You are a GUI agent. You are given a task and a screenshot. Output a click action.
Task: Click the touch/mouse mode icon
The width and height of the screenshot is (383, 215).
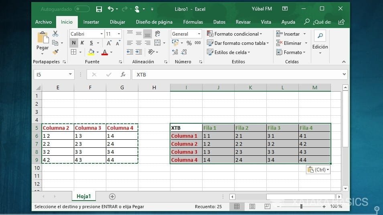pos(137,9)
